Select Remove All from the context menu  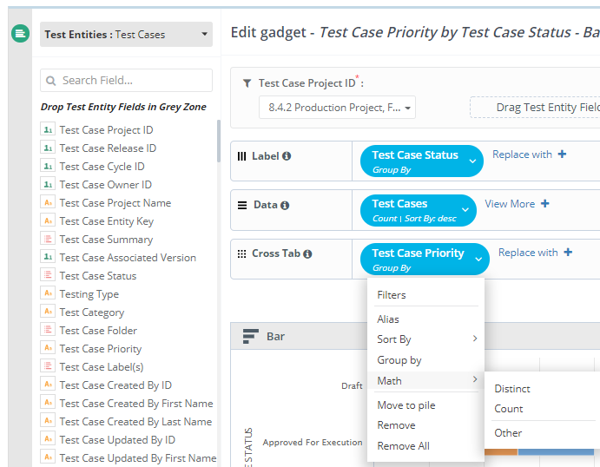(x=403, y=446)
